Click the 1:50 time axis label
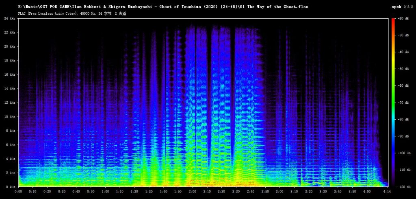The image size is (416, 199). [178, 191]
